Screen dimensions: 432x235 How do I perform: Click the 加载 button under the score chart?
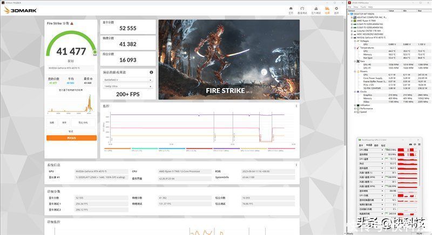click(52, 123)
